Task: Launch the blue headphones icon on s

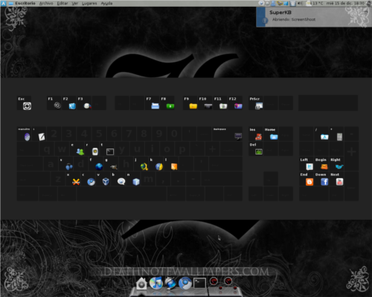Action: tap(69, 166)
